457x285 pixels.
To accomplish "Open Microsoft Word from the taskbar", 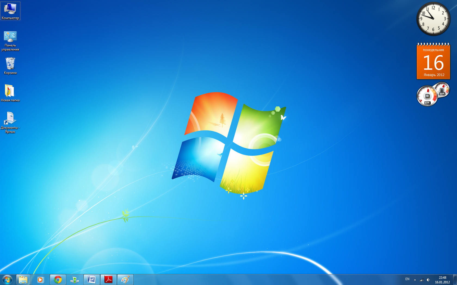I will pyautogui.click(x=92, y=280).
